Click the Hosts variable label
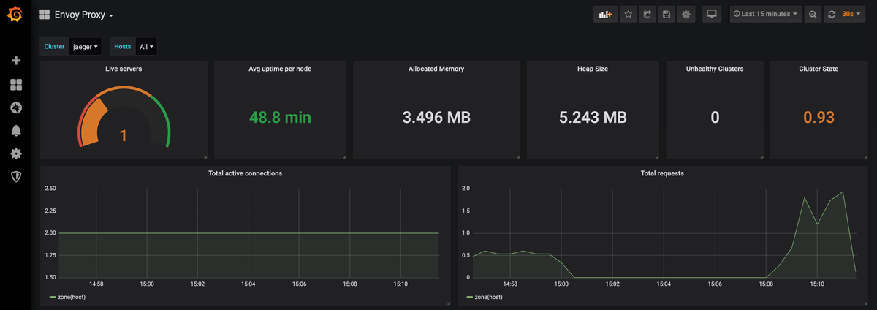This screenshot has width=877, height=310. pos(123,46)
